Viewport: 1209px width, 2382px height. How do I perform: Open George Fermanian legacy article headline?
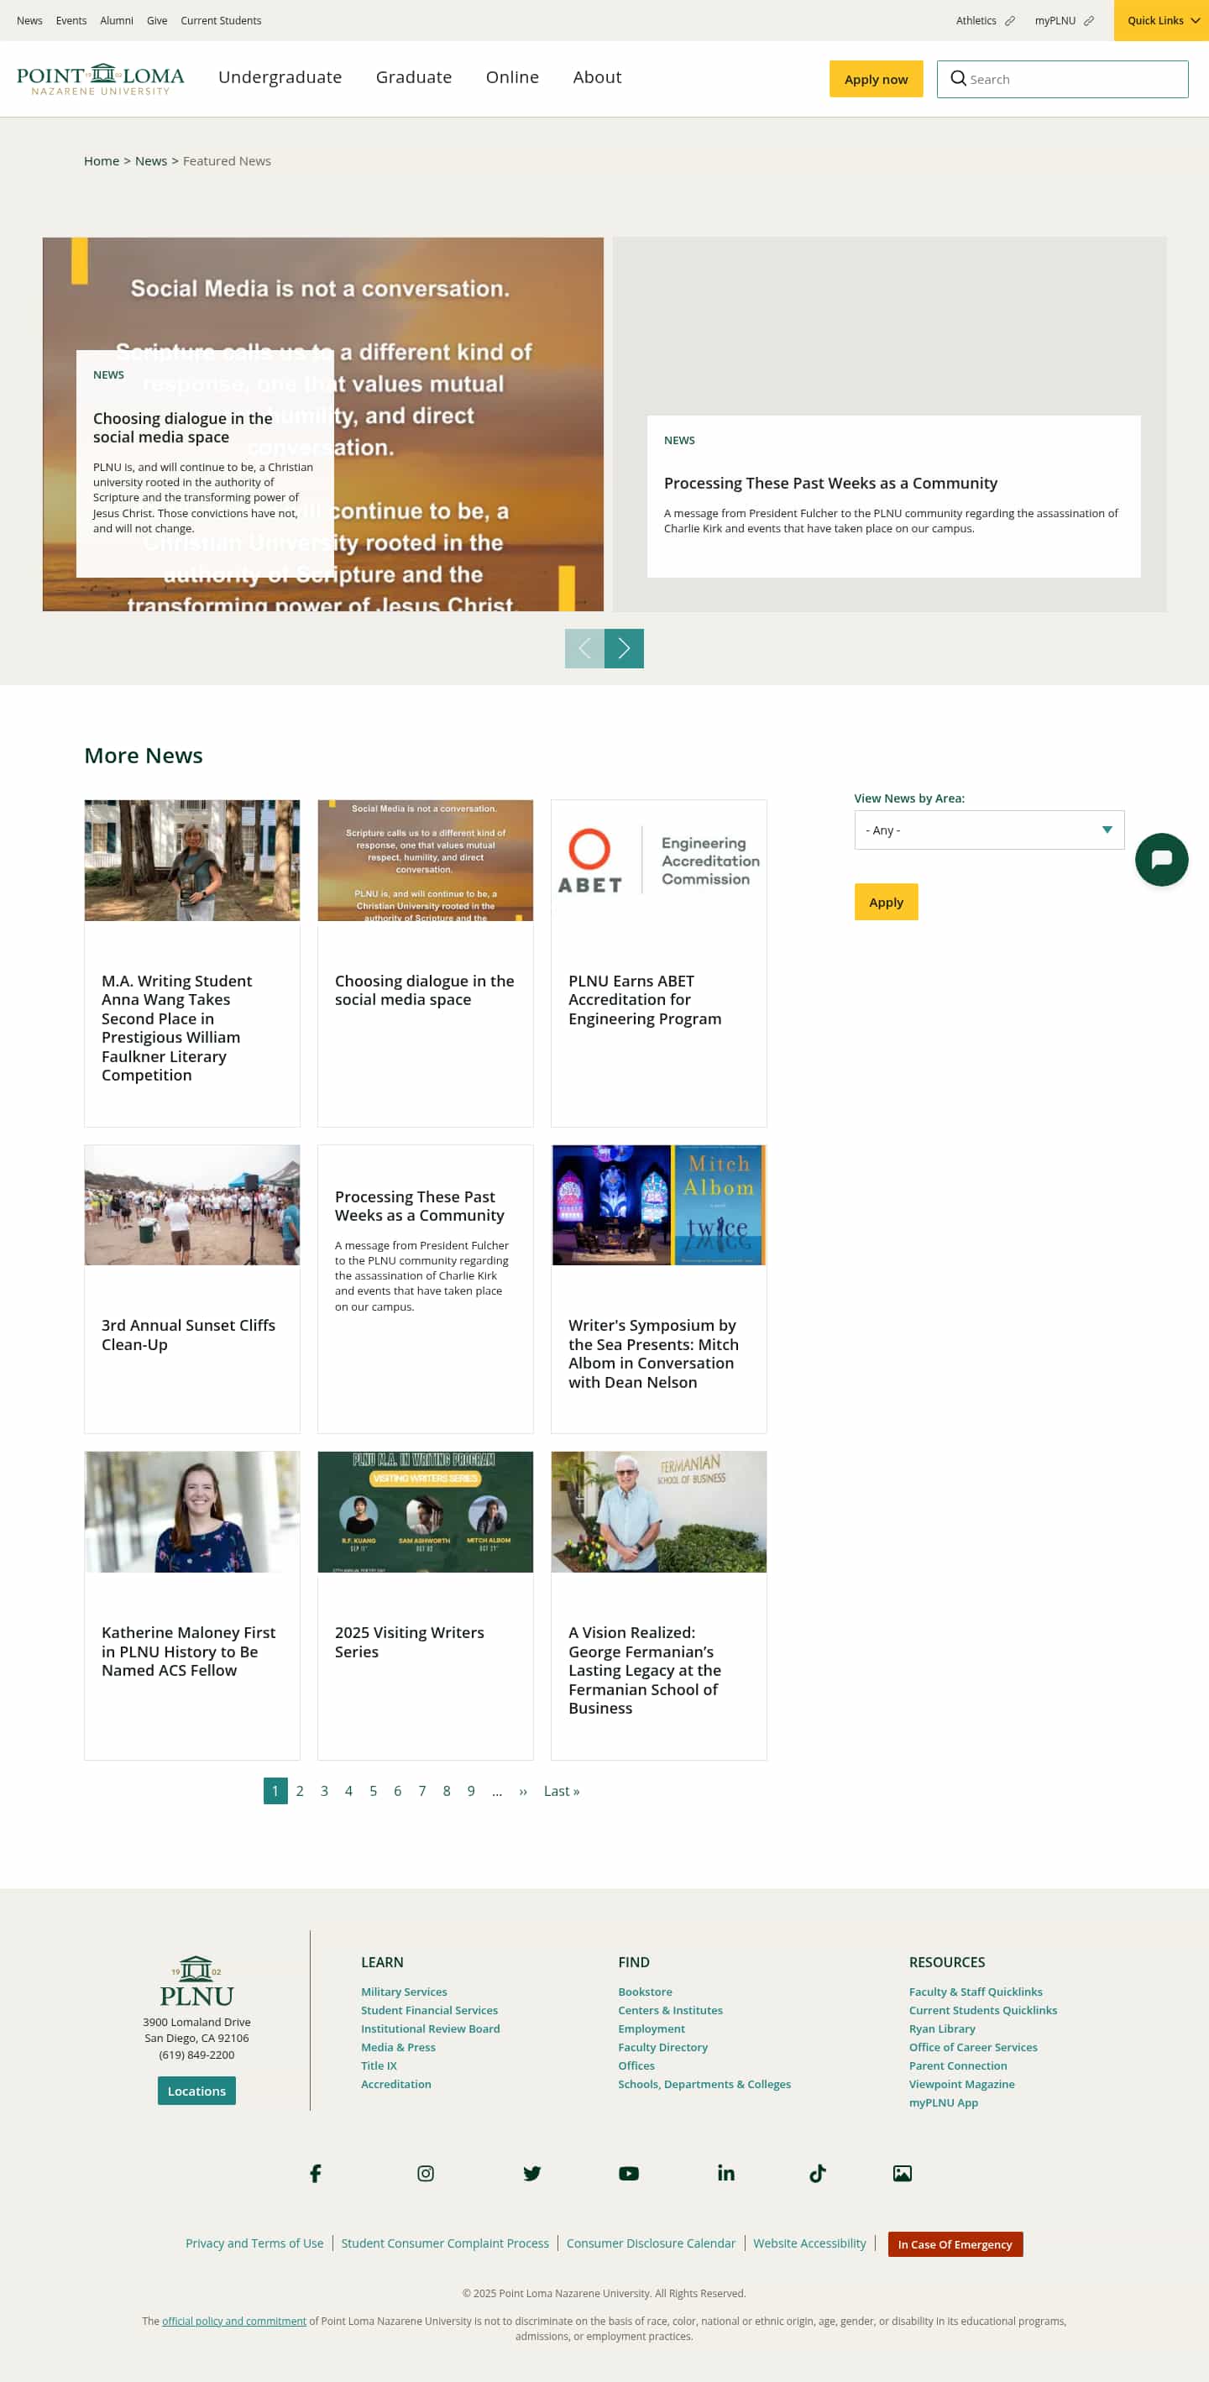[x=645, y=1670]
